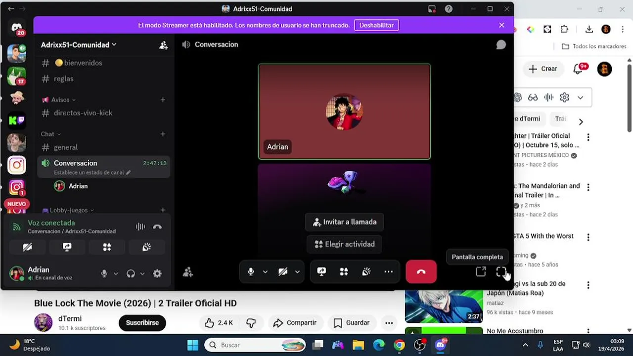Open File Explorer from taskbar
633x356 pixels.
[x=358, y=345]
